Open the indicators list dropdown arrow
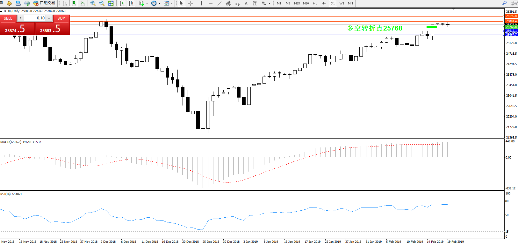The height and width of the screenshot is (245, 518). (147, 3)
